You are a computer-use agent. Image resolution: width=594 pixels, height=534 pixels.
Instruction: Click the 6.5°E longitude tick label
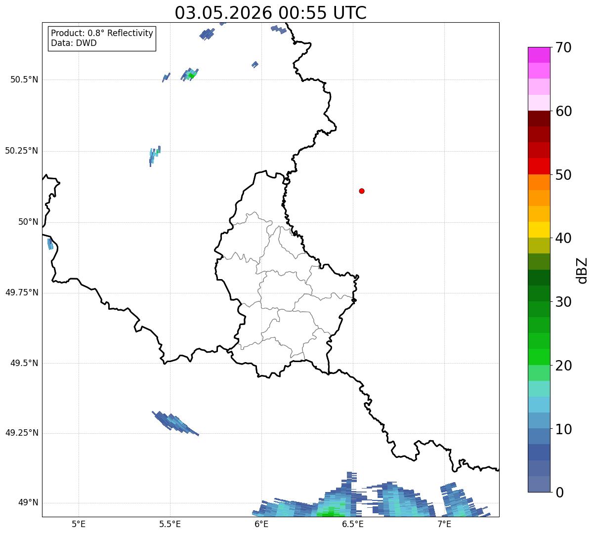tap(353, 524)
